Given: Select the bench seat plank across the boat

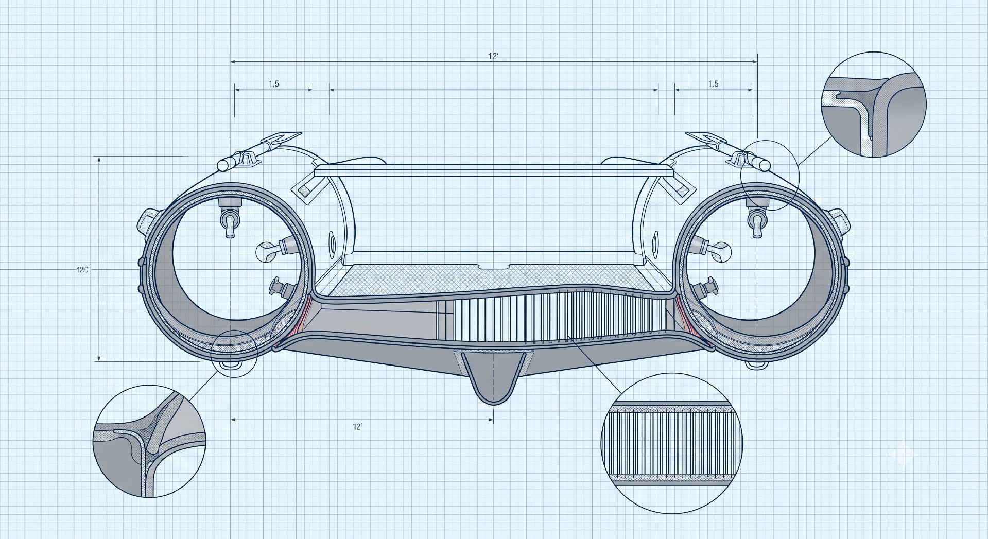Looking at the screenshot, I should pyautogui.click(x=493, y=171).
